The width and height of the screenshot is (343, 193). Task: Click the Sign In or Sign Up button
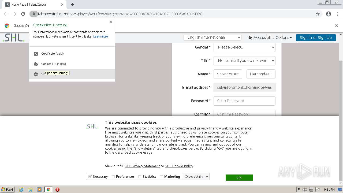click(316, 38)
